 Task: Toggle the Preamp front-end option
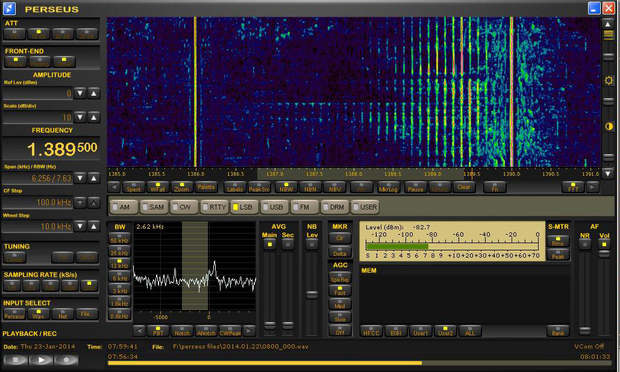(40, 62)
